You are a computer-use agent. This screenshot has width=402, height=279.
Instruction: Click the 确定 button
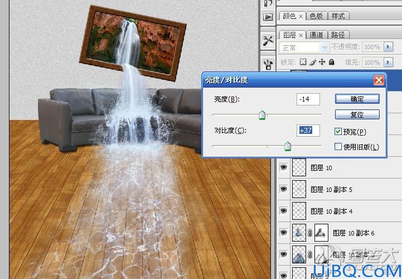click(357, 99)
